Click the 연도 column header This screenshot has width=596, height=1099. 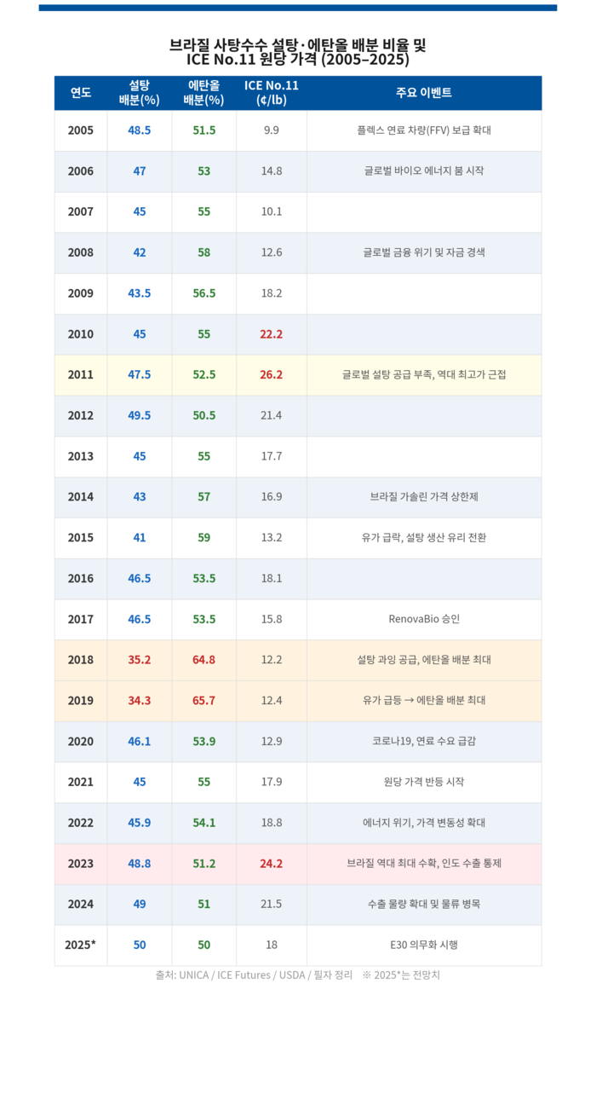pyautogui.click(x=81, y=93)
